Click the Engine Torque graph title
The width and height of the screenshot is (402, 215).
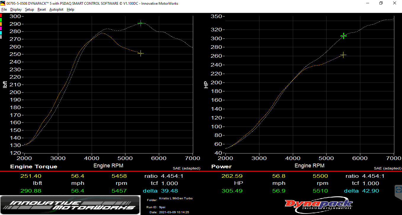tap(34, 166)
